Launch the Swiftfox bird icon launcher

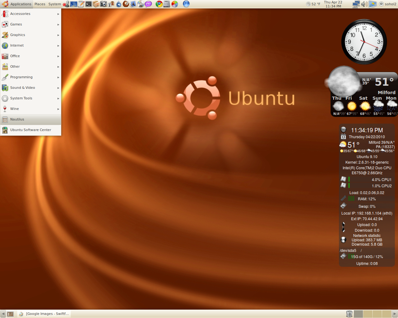click(133, 4)
